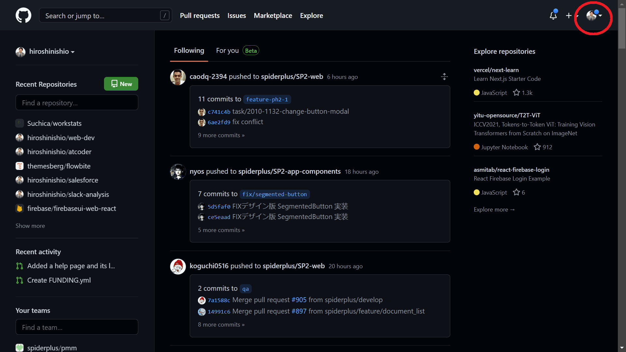Open commit 5d5faf0

coord(219,207)
